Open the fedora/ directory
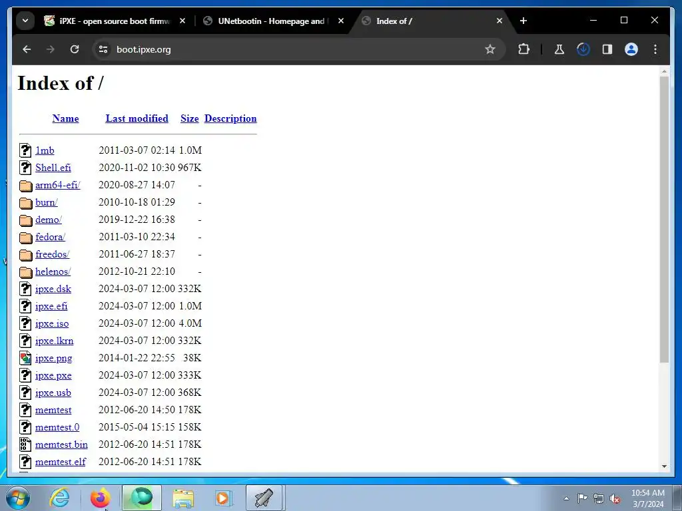 [x=50, y=238]
